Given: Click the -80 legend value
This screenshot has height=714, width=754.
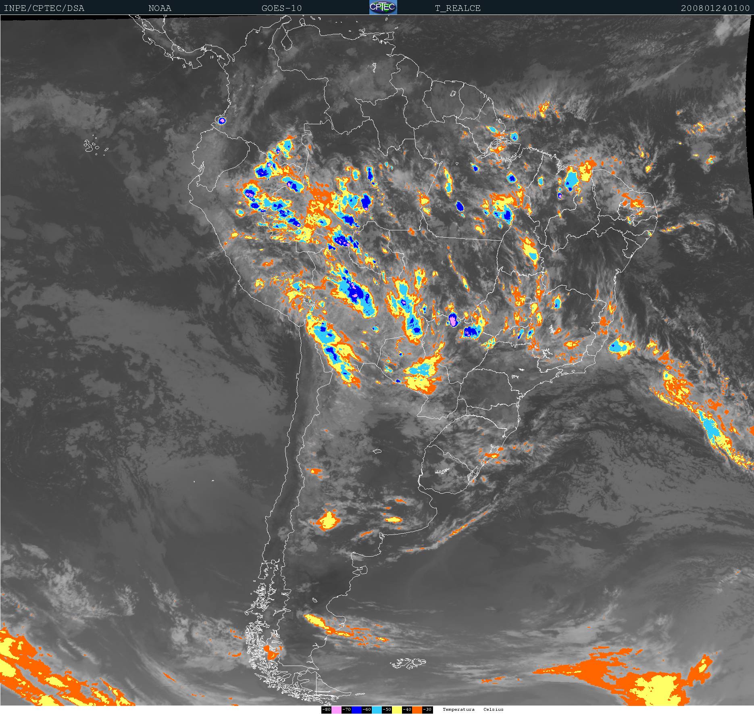Looking at the screenshot, I should 326,710.
